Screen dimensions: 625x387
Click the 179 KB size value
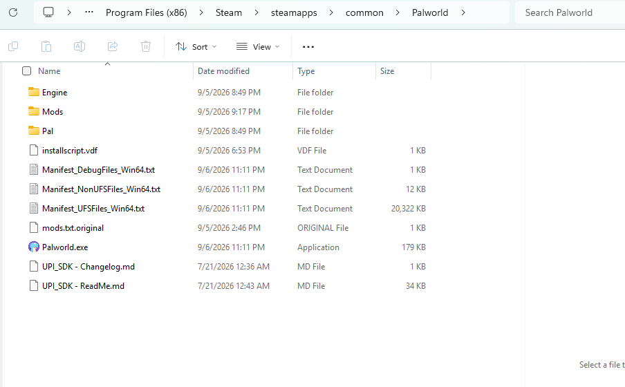click(413, 247)
